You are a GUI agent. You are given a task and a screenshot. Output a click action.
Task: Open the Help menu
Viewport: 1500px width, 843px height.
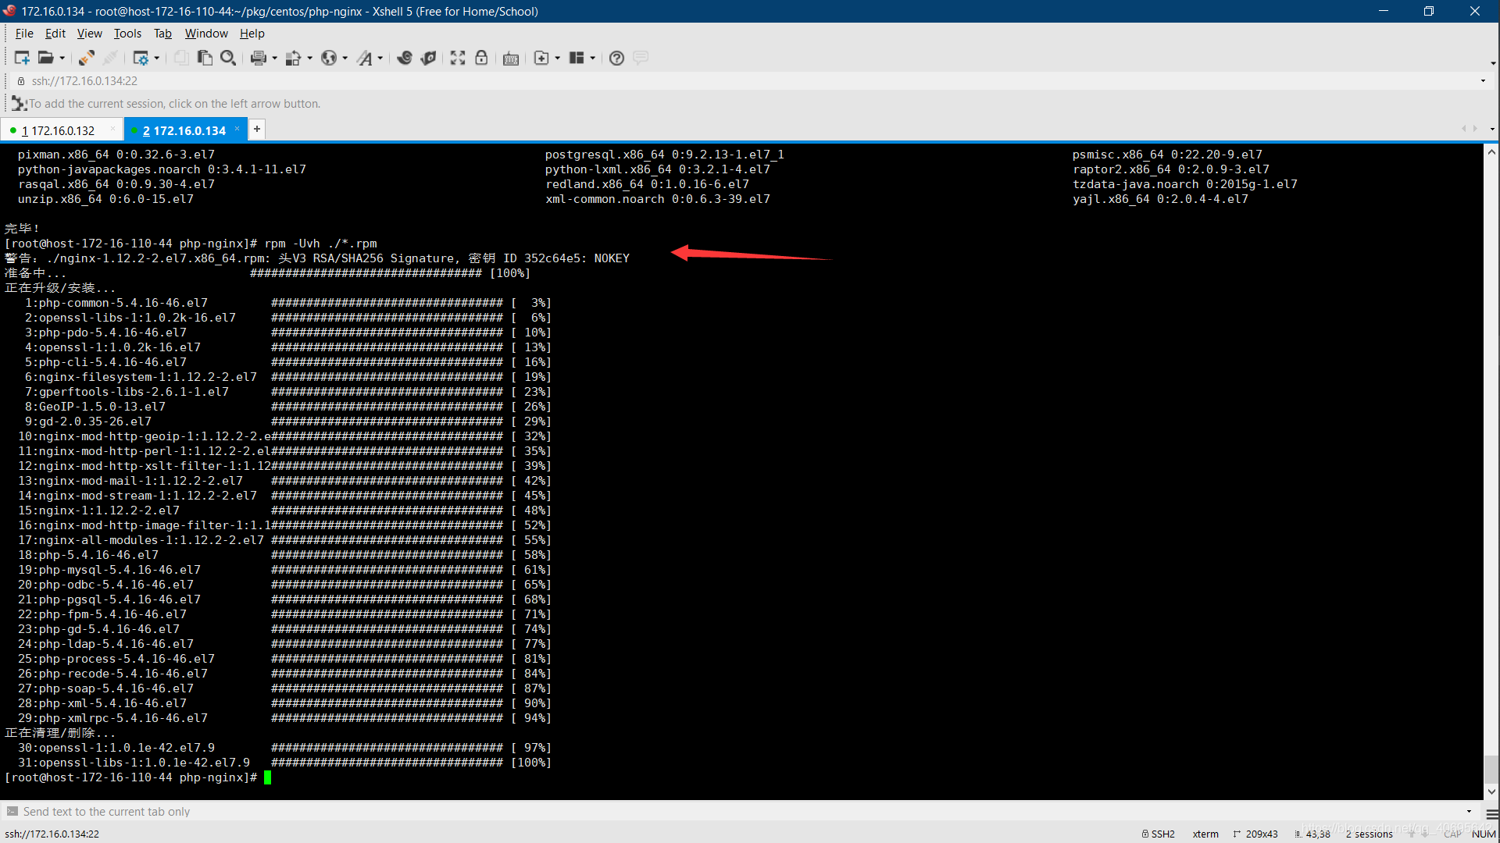252,34
